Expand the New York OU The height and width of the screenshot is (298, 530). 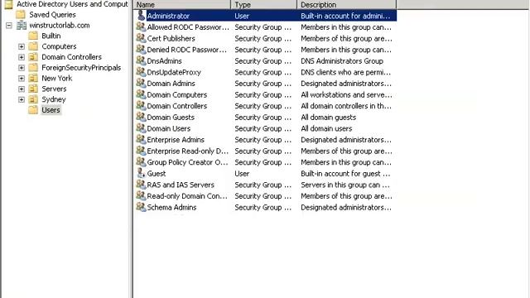pyautogui.click(x=22, y=79)
